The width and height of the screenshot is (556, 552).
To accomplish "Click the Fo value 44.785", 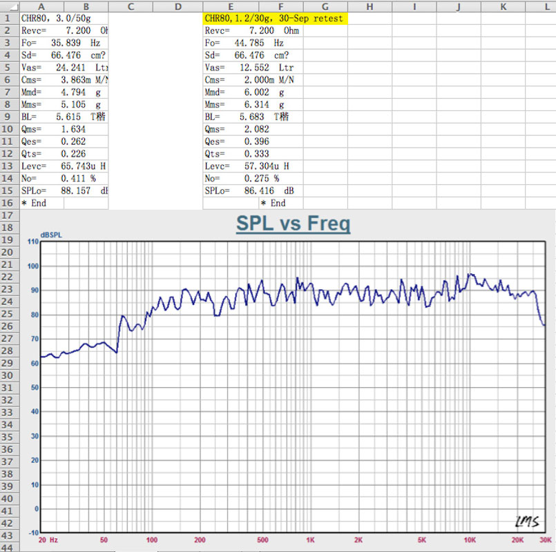I will coord(249,43).
